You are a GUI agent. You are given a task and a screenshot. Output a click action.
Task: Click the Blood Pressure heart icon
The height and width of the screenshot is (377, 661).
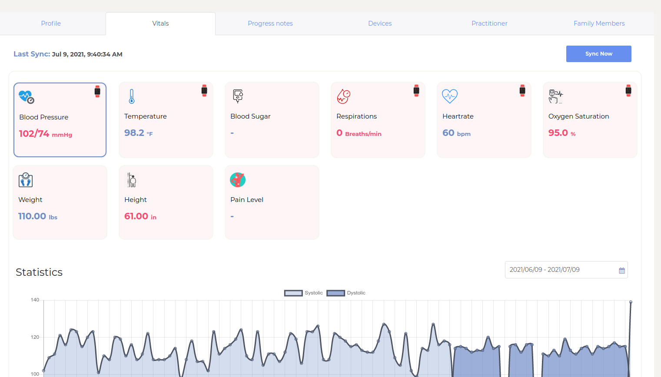[26, 96]
